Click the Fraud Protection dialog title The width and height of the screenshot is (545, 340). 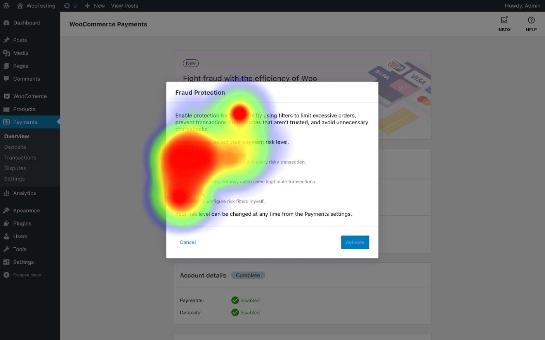[x=200, y=92]
